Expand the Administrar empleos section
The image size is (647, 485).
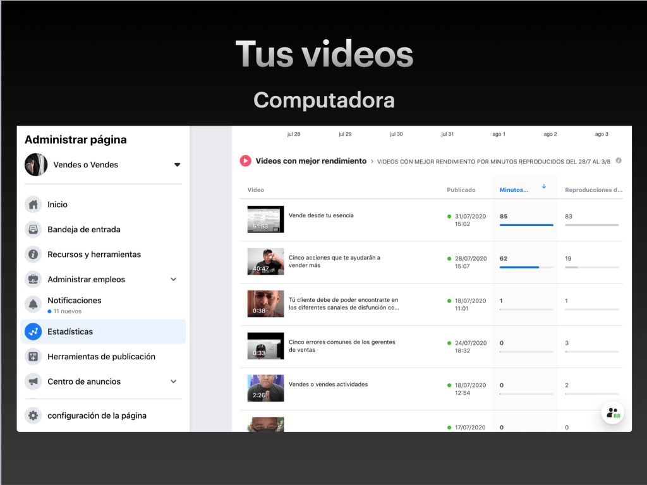174,279
